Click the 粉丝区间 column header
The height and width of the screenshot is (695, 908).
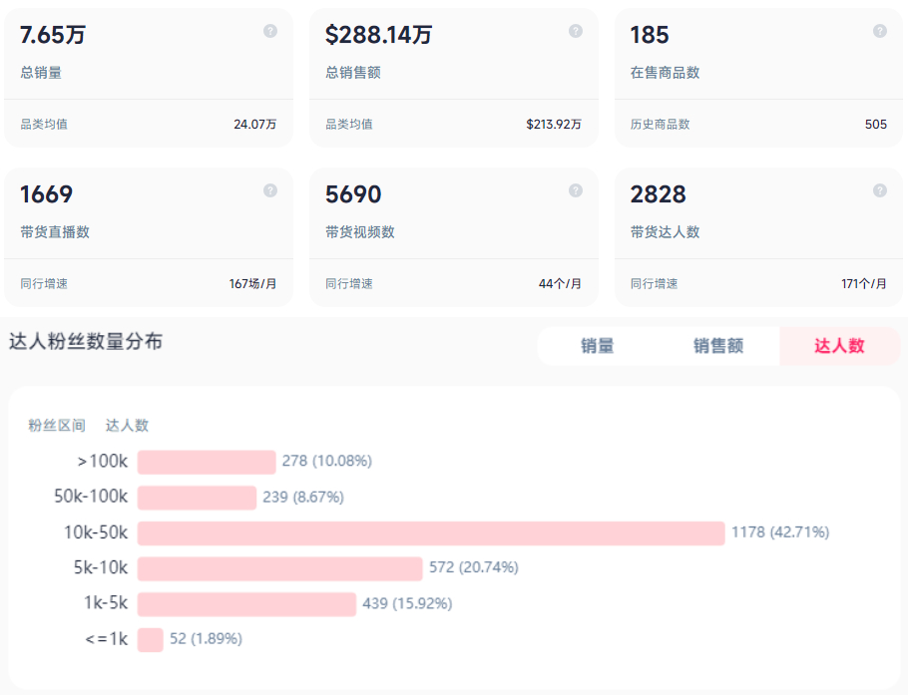click(x=57, y=426)
